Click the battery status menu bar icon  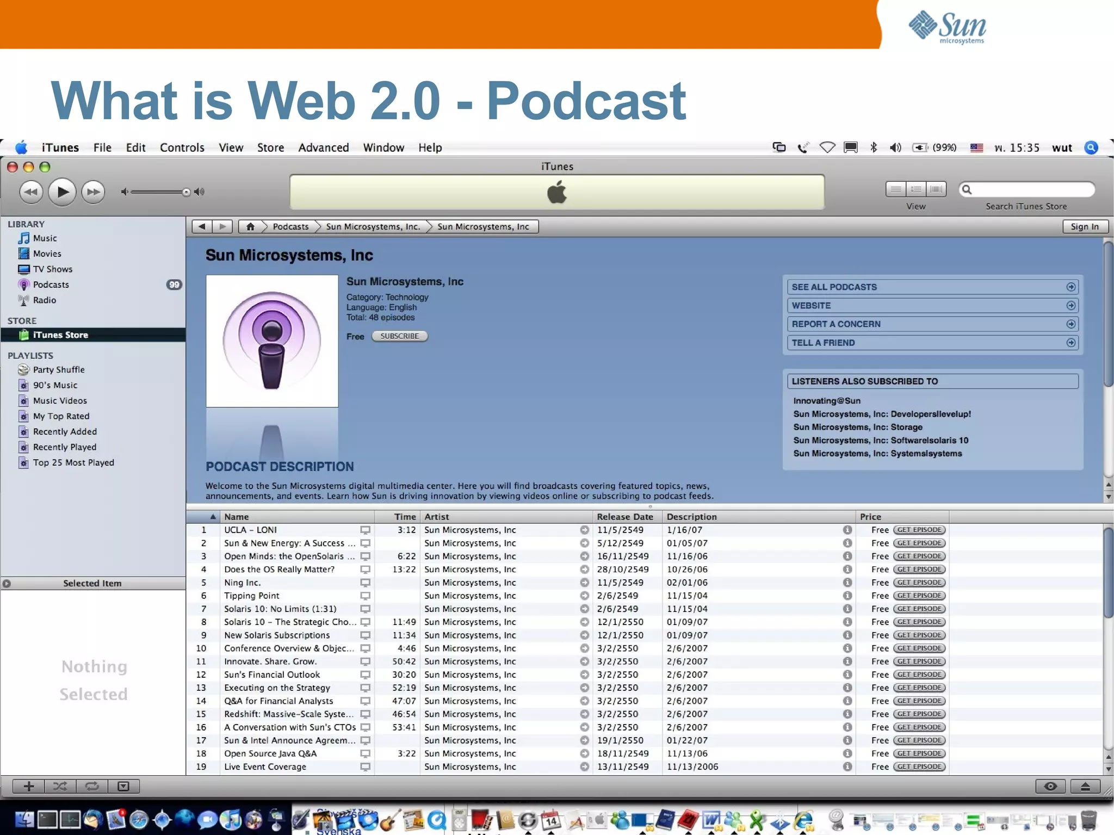click(920, 147)
